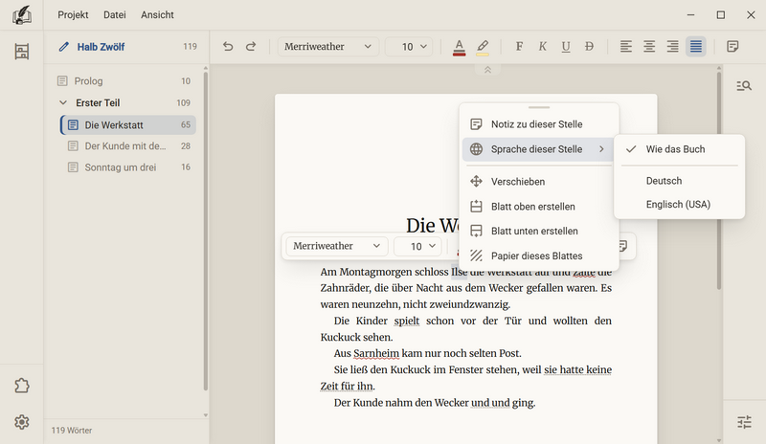Open the floating toolbar Merriweather font dropdown

click(337, 246)
